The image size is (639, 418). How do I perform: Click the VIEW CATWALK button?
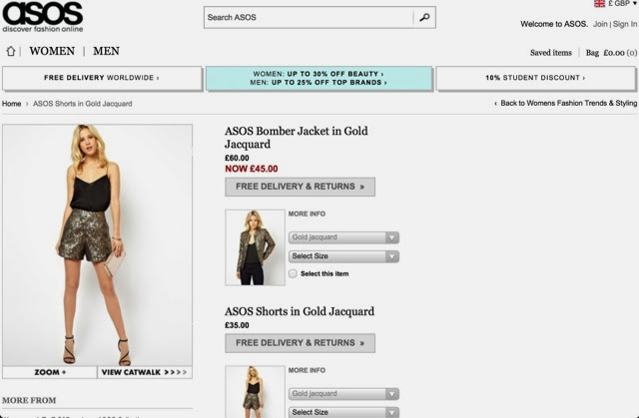[x=145, y=372]
